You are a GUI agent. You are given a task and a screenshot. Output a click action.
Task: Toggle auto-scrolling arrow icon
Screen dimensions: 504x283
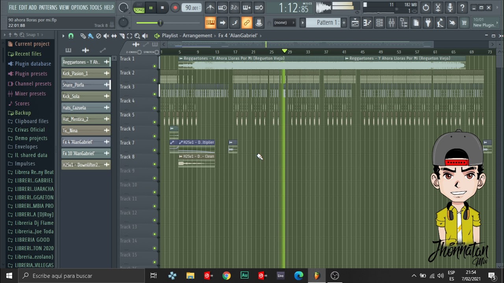click(x=222, y=23)
